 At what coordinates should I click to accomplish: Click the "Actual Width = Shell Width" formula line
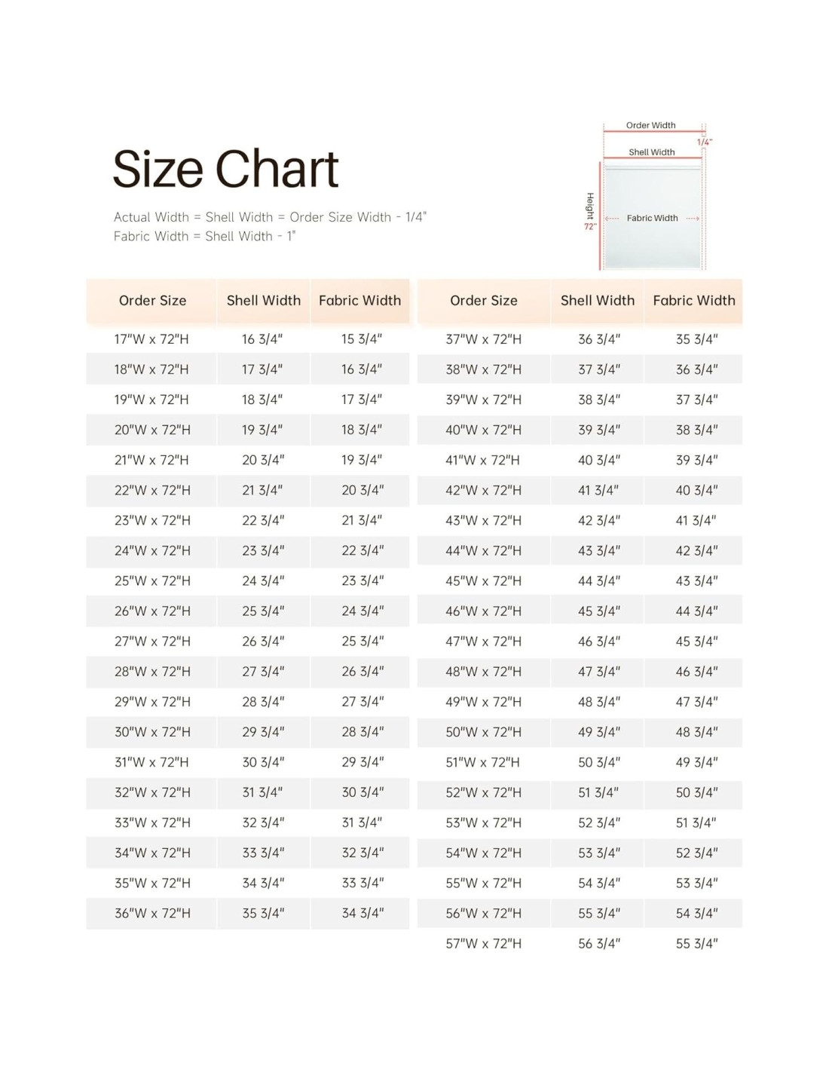point(270,217)
